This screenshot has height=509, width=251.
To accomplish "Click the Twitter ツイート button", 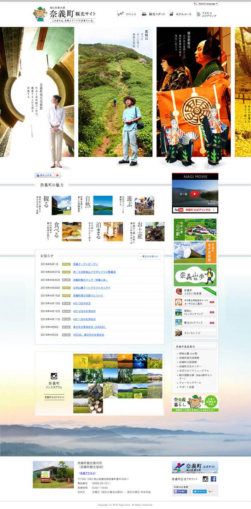I will point(200,492).
